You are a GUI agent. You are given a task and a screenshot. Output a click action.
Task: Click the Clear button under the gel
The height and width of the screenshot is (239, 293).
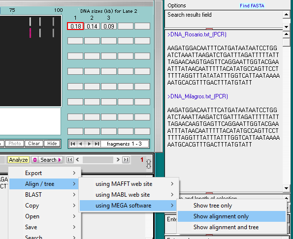(x=34, y=144)
